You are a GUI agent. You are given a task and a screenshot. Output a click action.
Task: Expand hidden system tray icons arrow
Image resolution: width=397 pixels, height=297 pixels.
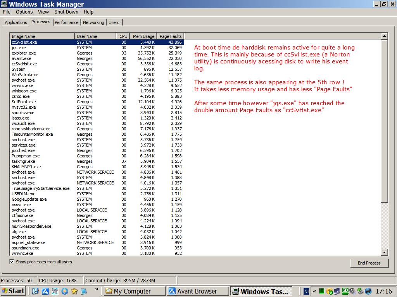pos(314,292)
